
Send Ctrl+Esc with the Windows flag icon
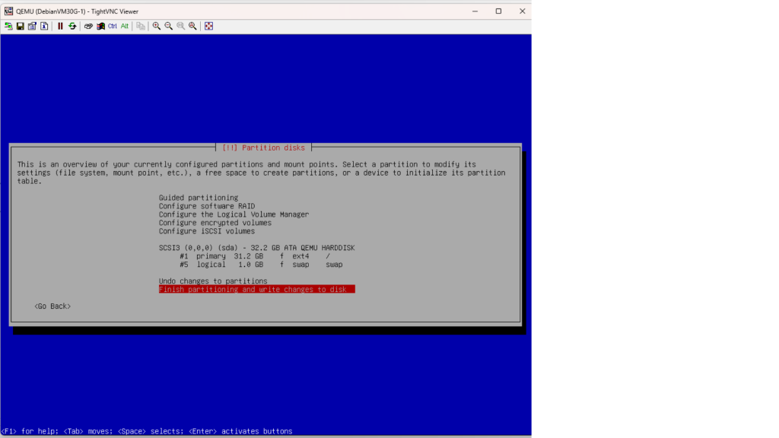point(100,26)
